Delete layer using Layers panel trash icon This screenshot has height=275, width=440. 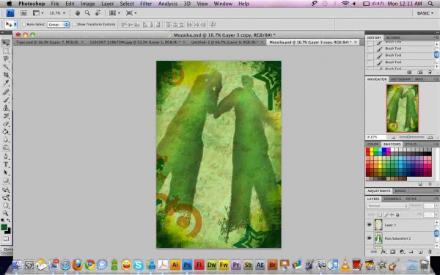[430, 252]
